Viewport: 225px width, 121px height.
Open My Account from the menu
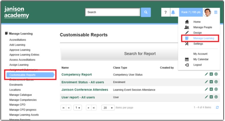[200, 54]
